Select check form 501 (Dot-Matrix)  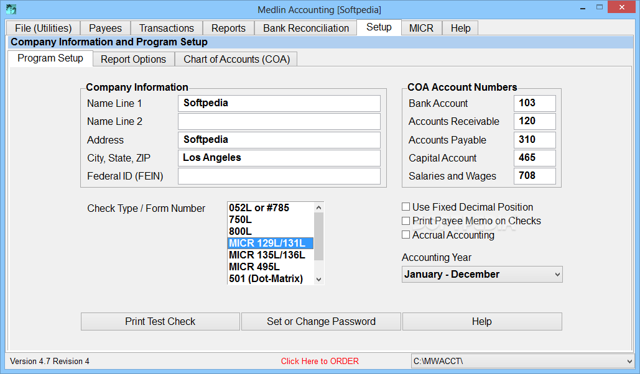(x=271, y=278)
